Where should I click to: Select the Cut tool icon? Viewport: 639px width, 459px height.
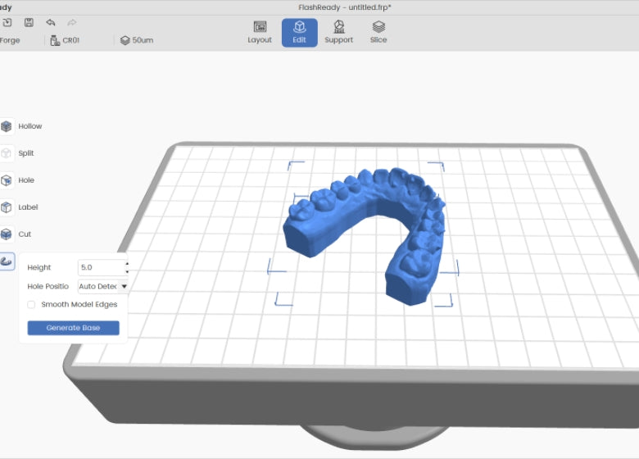pyautogui.click(x=7, y=234)
